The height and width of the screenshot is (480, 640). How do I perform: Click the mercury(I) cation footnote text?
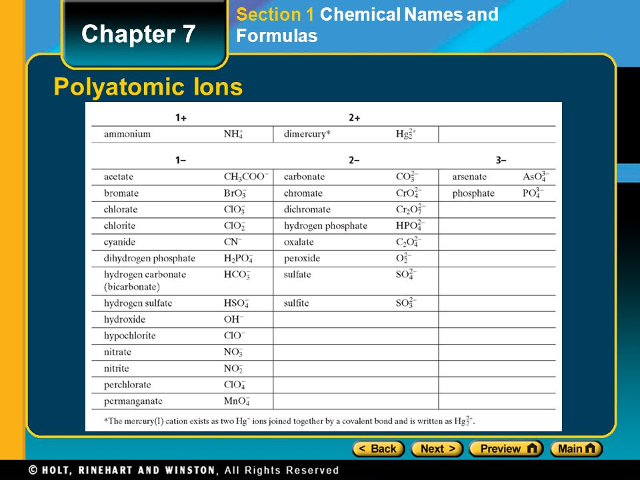(x=289, y=421)
